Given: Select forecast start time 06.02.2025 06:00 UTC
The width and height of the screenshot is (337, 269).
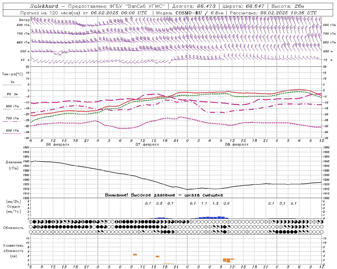Looking at the screenshot, I should coord(119,13).
